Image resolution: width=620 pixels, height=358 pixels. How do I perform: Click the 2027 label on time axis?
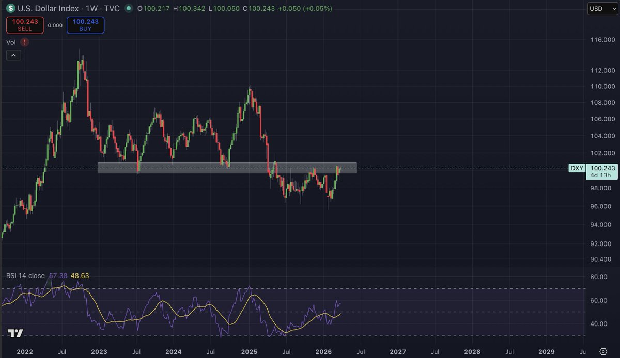pyautogui.click(x=398, y=351)
